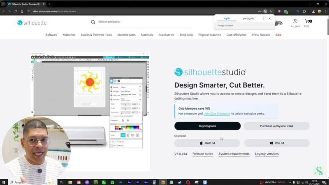Bookmark this page with the star icon
329x185 pixels.
pyautogui.click(x=271, y=11)
